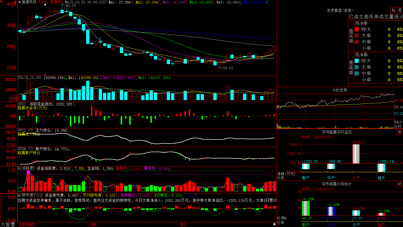Viewport: 403px width, 227px height.
Task: Click the X10 volume scale box
Action: [13, 99]
